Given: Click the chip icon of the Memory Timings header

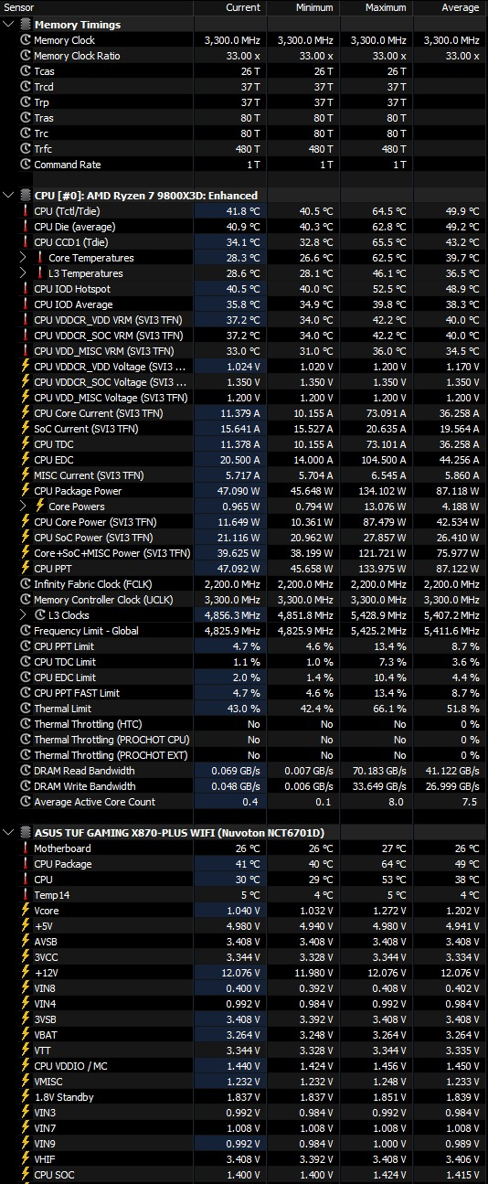Looking at the screenshot, I should (x=25, y=25).
